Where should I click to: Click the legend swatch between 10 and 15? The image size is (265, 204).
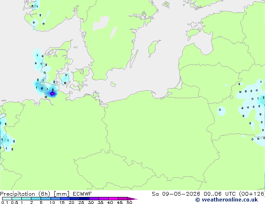point(56,199)
